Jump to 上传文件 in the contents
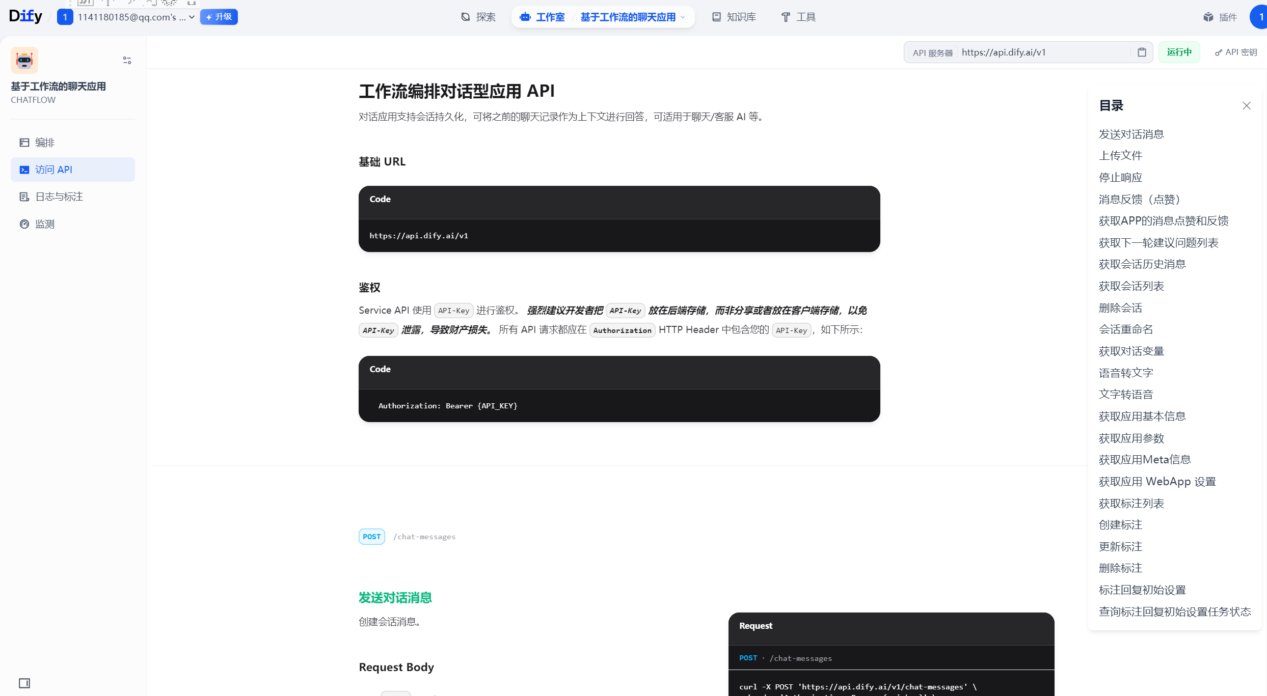 point(1120,155)
